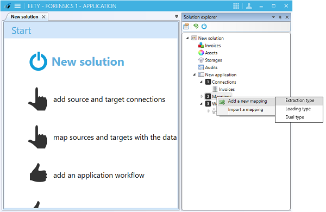Click add source and target connections
The height and width of the screenshot is (212, 326).
coord(109,99)
